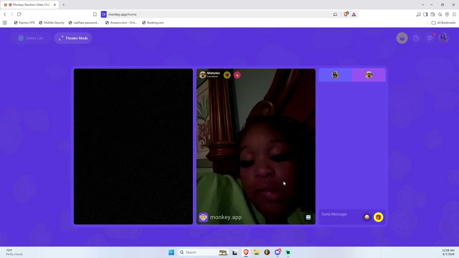Open the Brave Wallet icon
The height and width of the screenshot is (258, 459).
click(x=433, y=14)
